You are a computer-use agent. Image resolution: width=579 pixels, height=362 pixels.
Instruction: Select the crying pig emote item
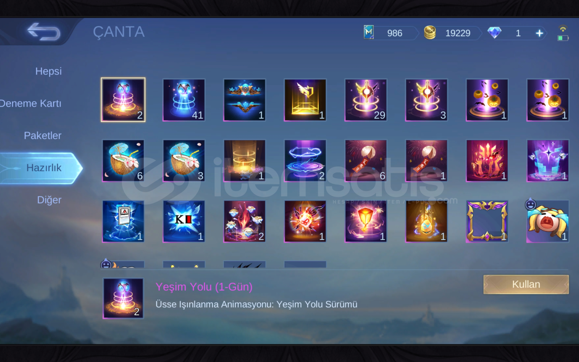[x=548, y=221]
